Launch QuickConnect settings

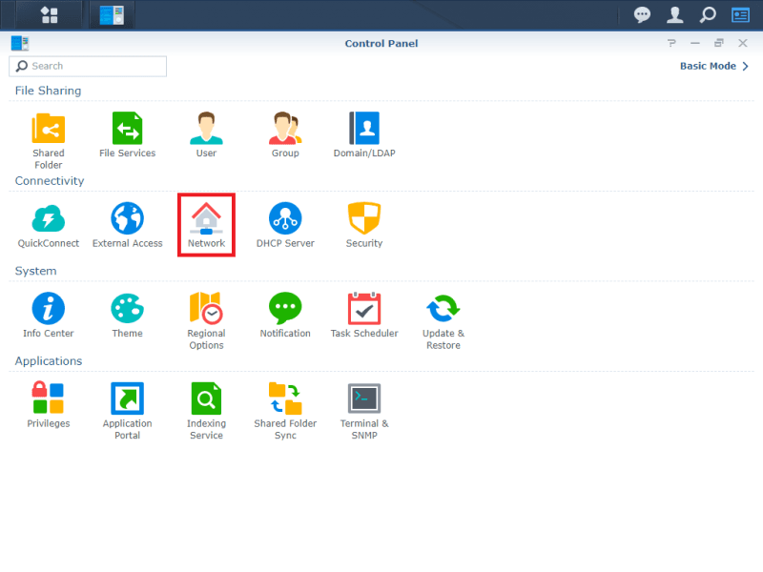coord(48,219)
